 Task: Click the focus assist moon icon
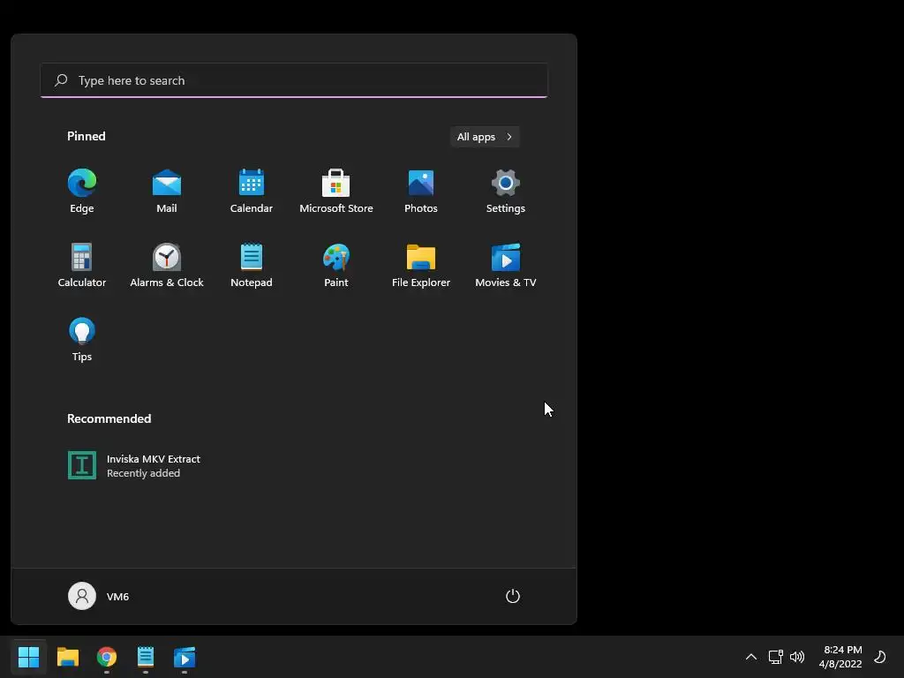[x=880, y=657]
